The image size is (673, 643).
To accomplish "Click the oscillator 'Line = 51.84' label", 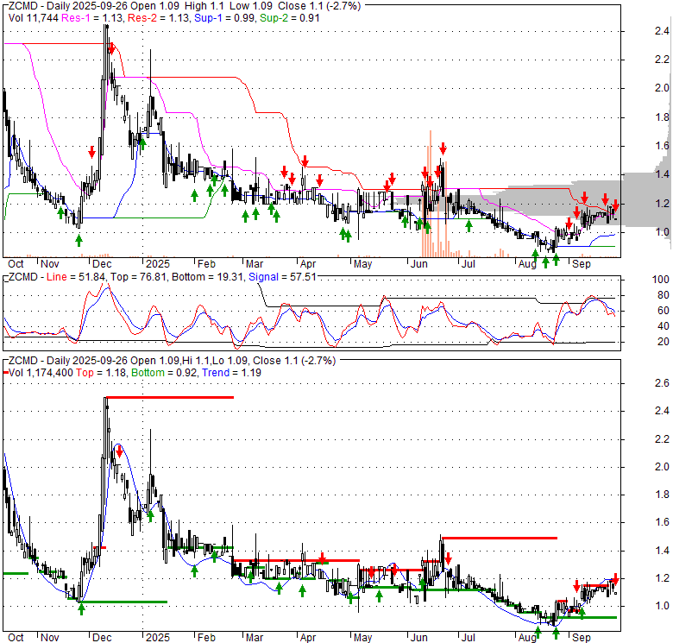I will click(76, 277).
